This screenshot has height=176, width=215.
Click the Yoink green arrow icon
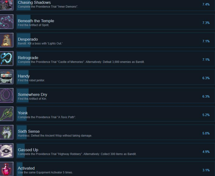tap(7, 114)
